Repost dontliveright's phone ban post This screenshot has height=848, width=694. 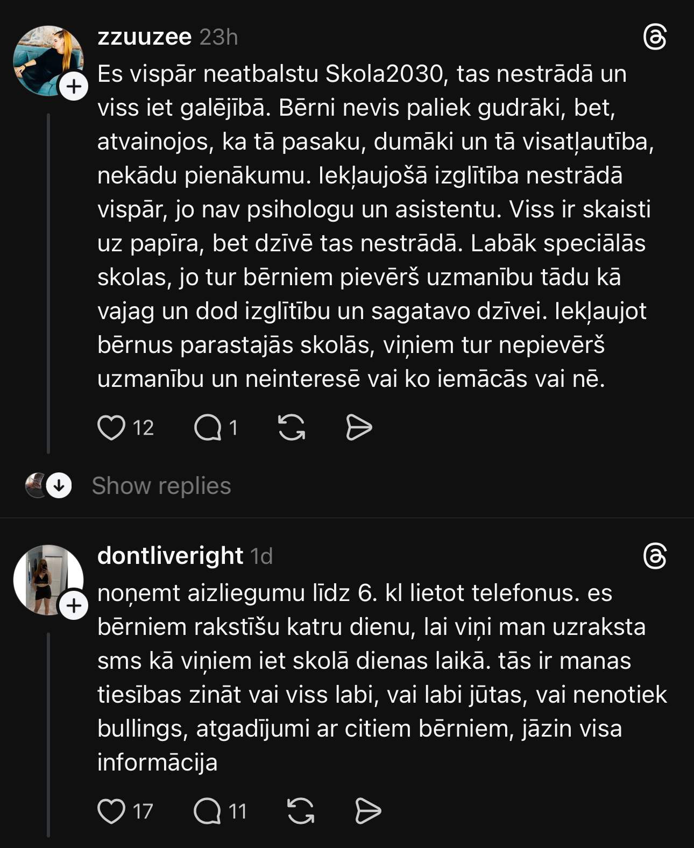(301, 811)
